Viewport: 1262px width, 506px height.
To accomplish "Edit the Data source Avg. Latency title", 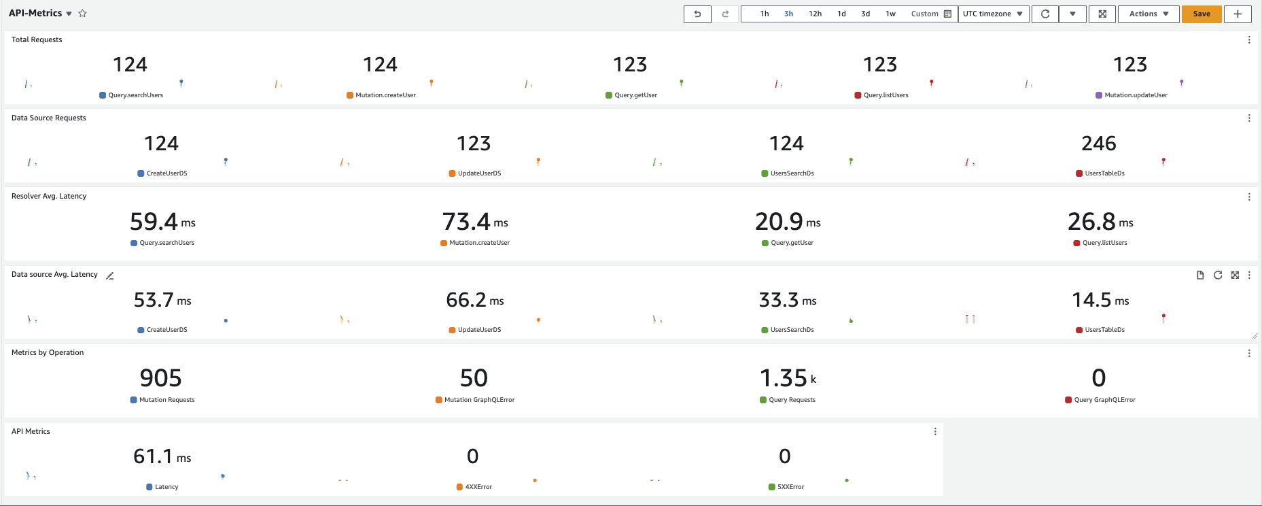I will tap(110, 275).
